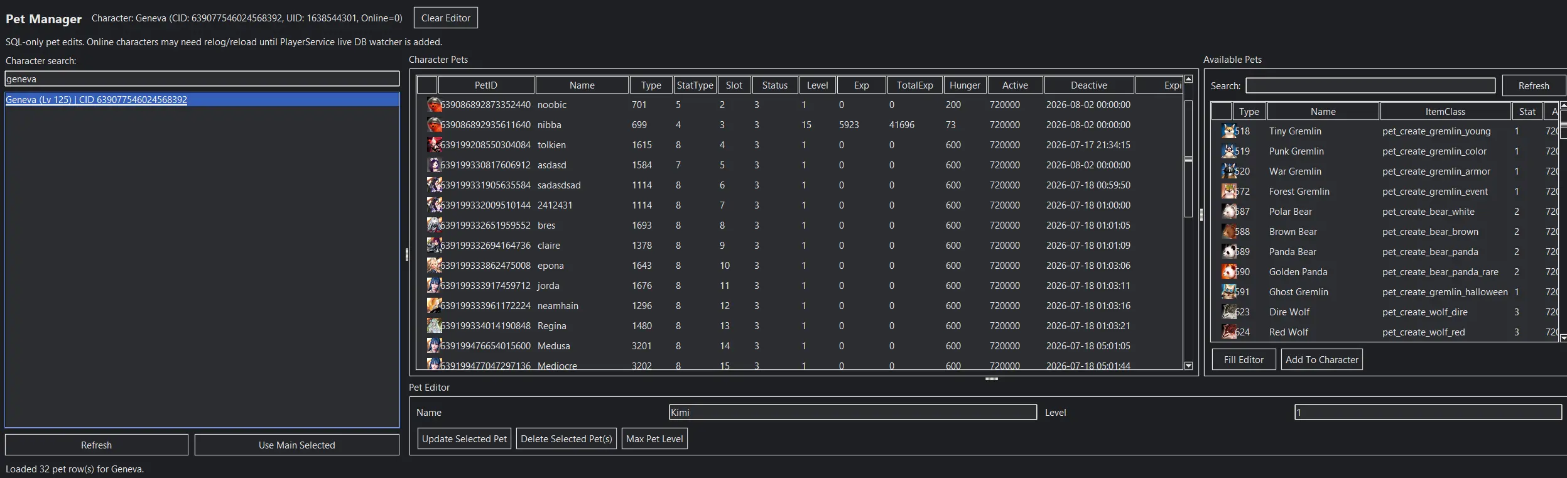Click the Regina pet icon
Image resolution: width=1567 pixels, height=478 pixels.
433,326
